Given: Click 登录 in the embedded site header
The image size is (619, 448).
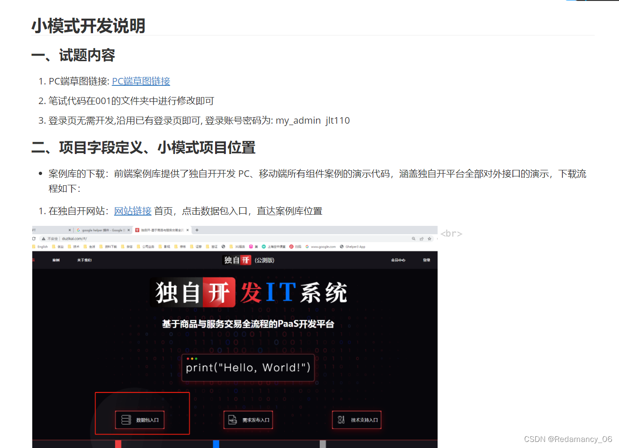Looking at the screenshot, I should [426, 260].
